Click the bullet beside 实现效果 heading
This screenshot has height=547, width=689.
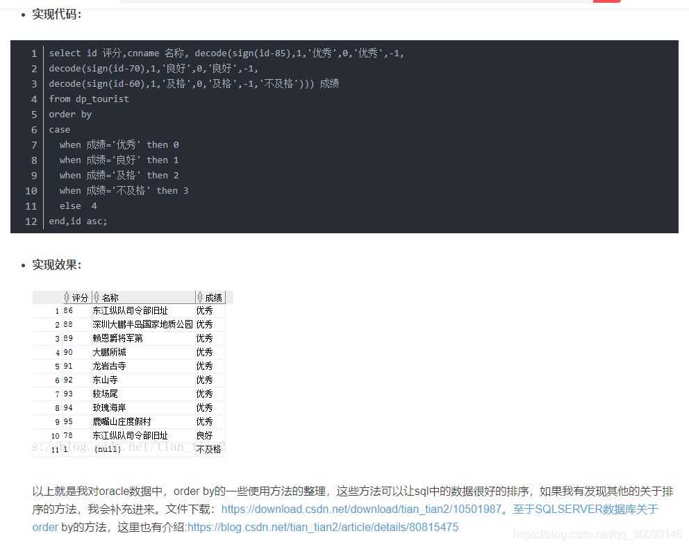tap(23, 264)
